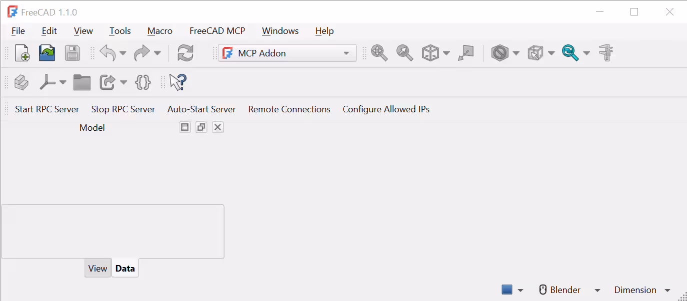Image resolution: width=687 pixels, height=301 pixels.
Task: Refresh the document with recompute icon
Action: click(x=185, y=53)
